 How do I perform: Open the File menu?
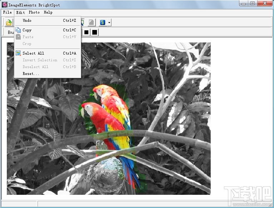(8, 12)
